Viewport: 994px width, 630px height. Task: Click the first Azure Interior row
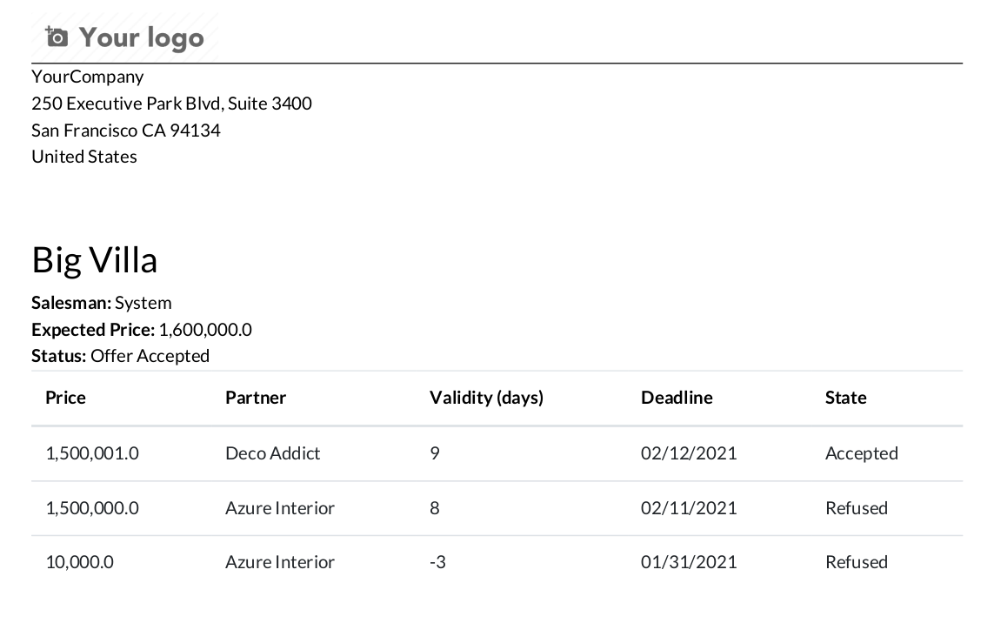pos(280,508)
